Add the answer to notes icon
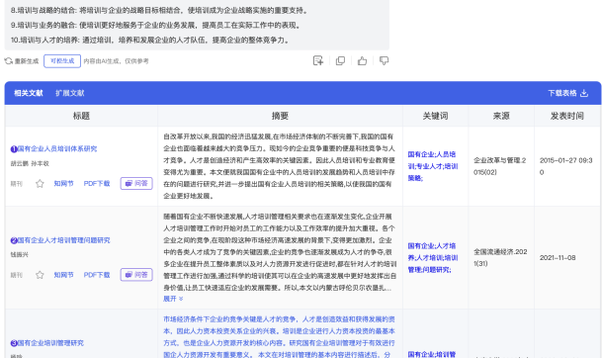The width and height of the screenshot is (603, 358). point(318,60)
